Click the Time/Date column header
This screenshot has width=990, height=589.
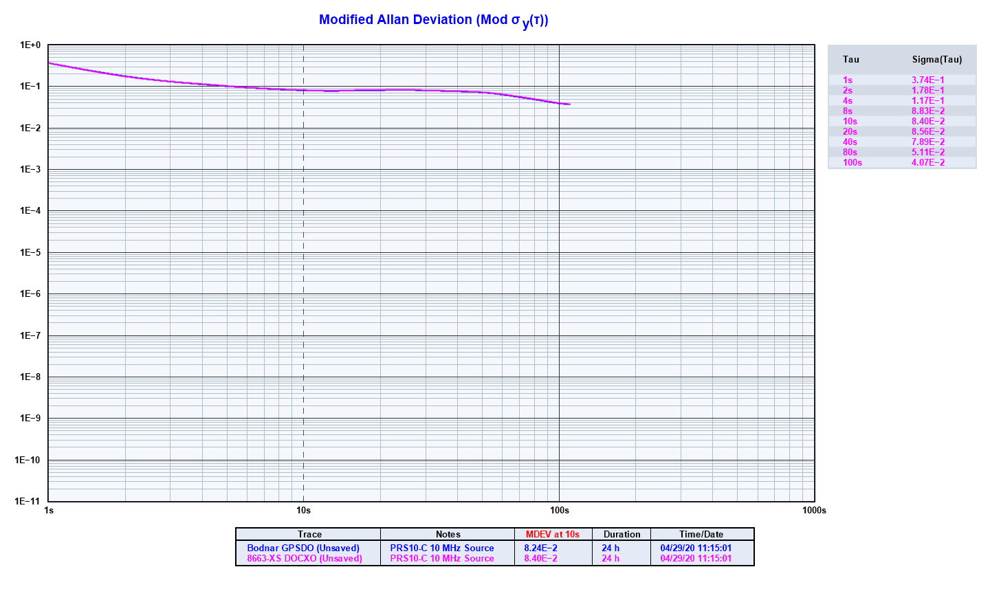[x=701, y=534]
